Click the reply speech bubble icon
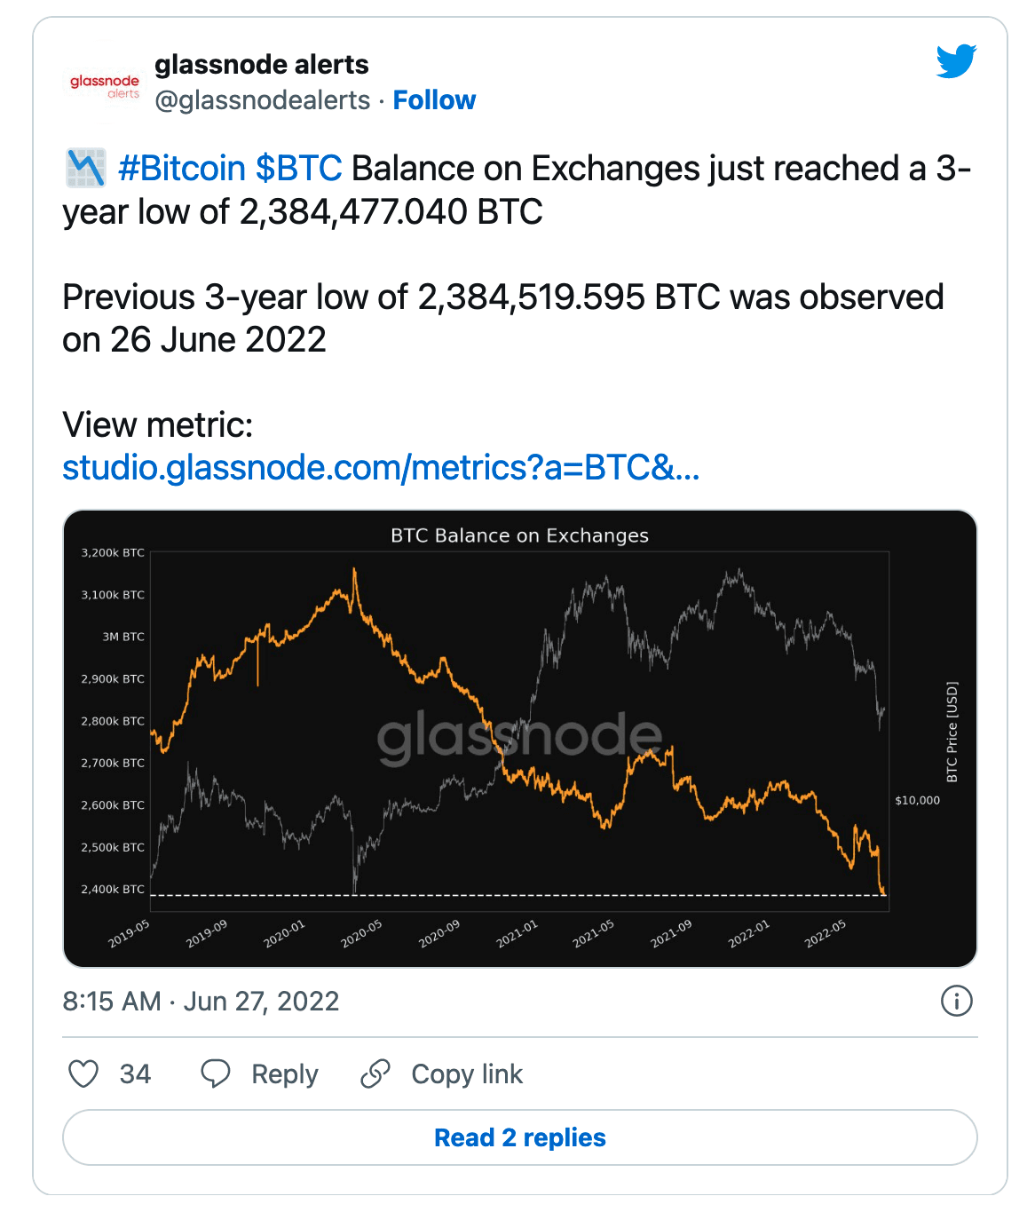The width and height of the screenshot is (1035, 1220). 216,1073
